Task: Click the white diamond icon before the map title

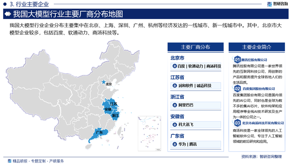Action: pos(8,14)
